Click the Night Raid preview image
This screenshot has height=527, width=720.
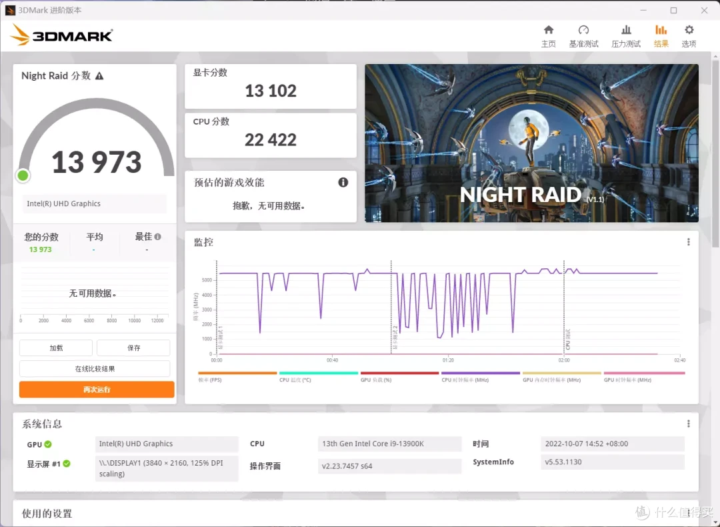pyautogui.click(x=532, y=143)
